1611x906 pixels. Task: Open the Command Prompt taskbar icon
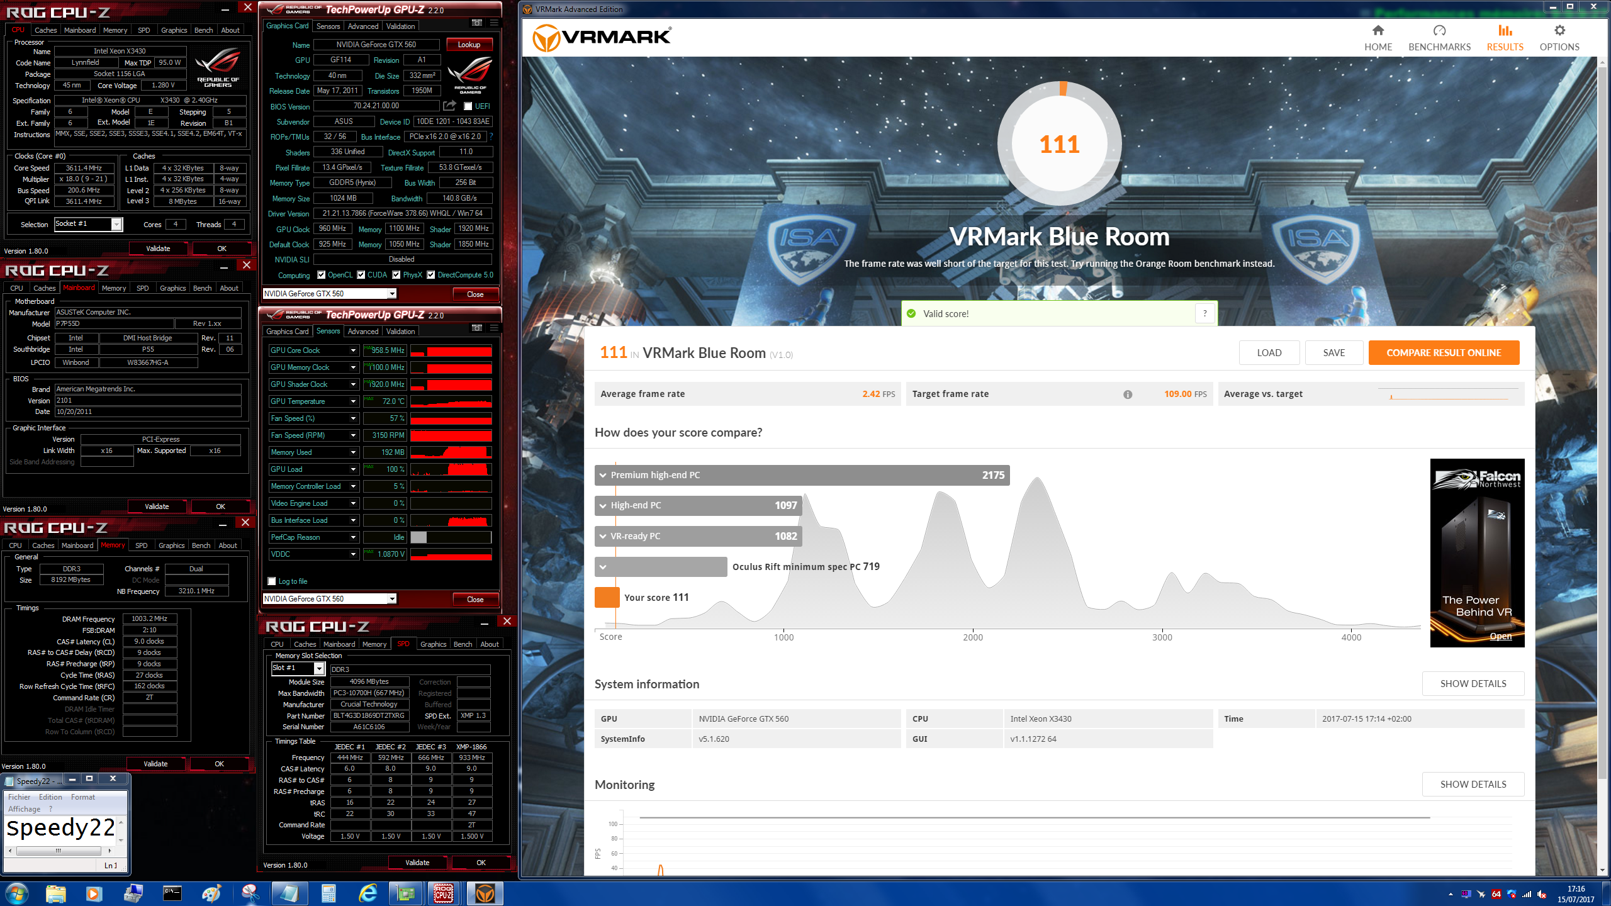[x=172, y=893]
